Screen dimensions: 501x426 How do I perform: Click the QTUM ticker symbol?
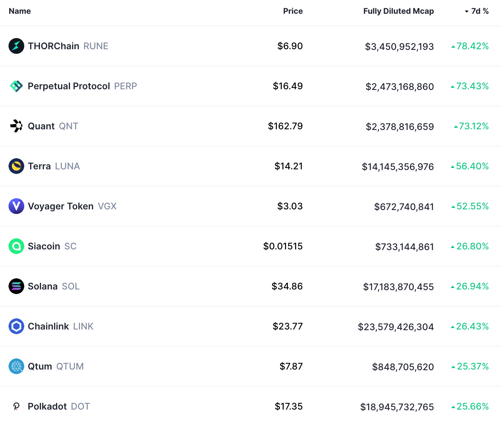click(x=70, y=366)
